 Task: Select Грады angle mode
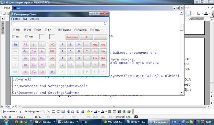click(91, 30)
